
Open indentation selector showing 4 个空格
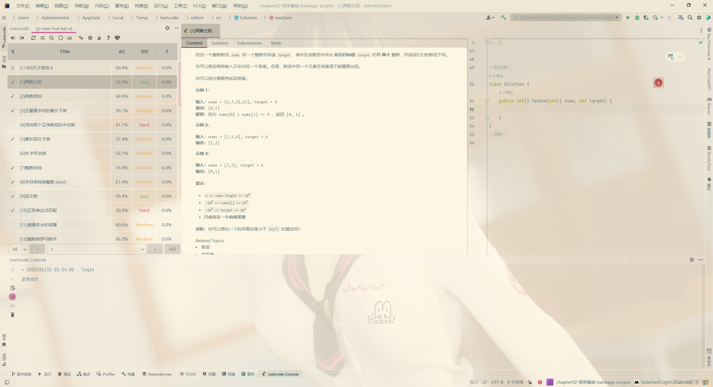515,382
